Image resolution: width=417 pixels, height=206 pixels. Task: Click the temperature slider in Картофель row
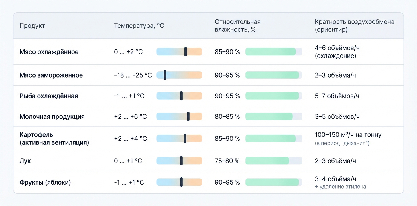click(x=179, y=138)
